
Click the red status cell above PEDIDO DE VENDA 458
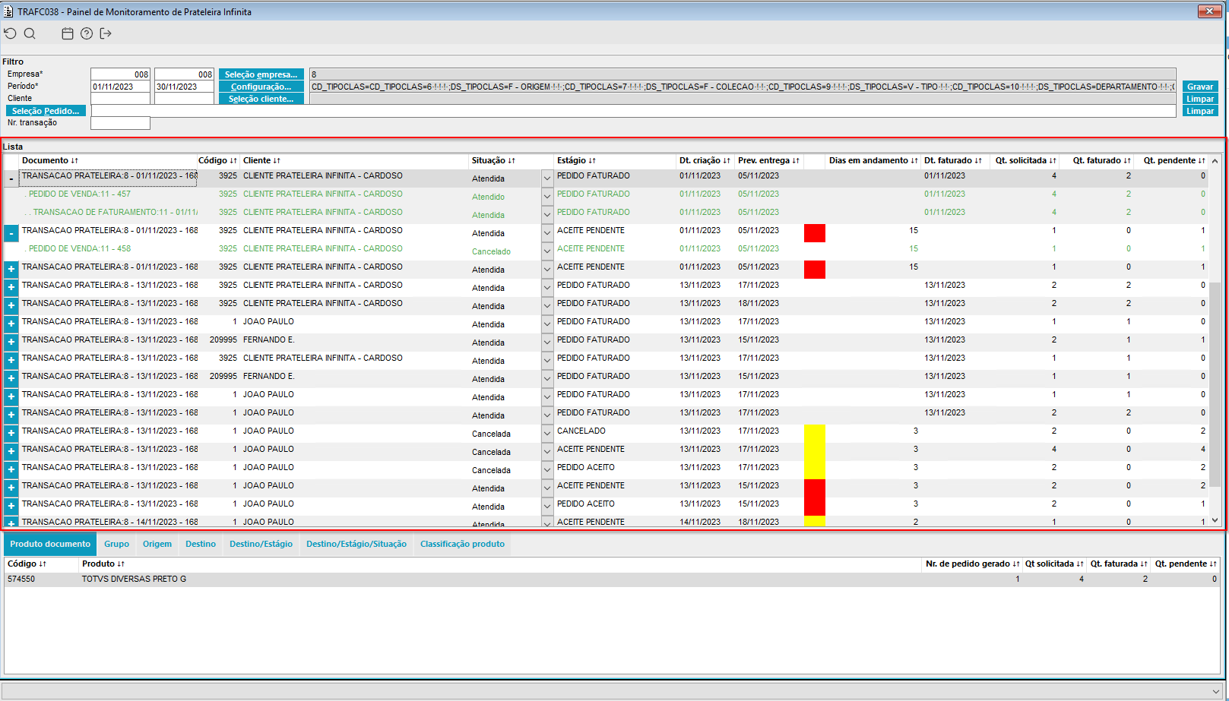tap(815, 233)
